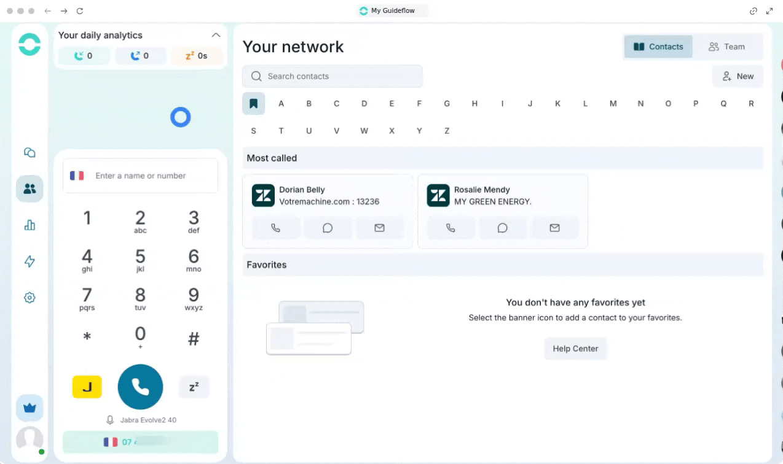
Task: Click the Search contacts field
Action: click(332, 76)
